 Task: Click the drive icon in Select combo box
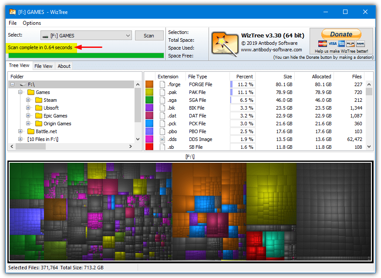click(45, 36)
